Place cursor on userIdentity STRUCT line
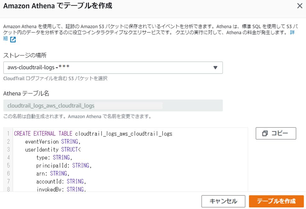 pyautogui.click(x=51, y=150)
